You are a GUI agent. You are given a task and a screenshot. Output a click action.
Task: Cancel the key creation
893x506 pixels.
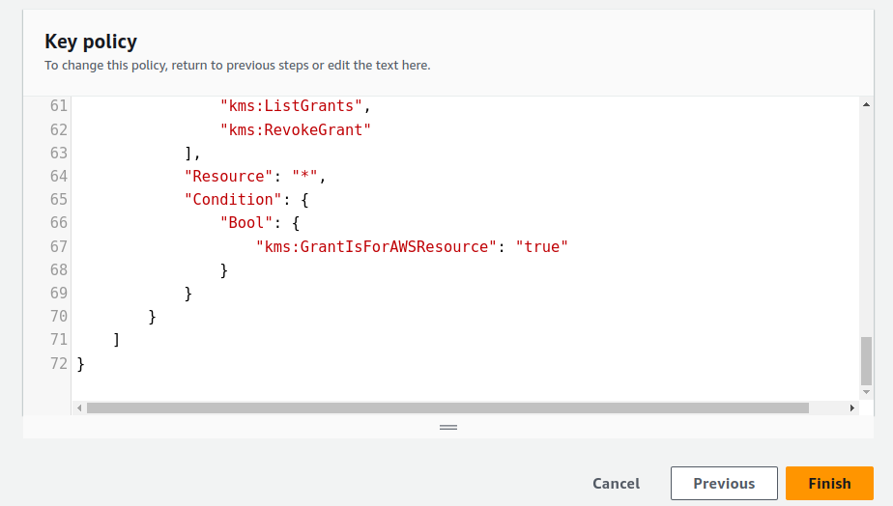pos(616,483)
